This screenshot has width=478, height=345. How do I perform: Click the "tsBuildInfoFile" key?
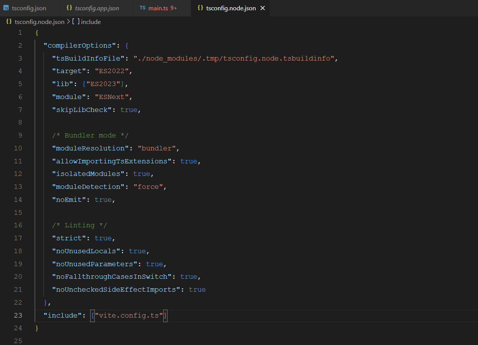pos(88,58)
